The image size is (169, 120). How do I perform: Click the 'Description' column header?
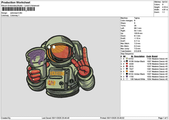click(139, 56)
